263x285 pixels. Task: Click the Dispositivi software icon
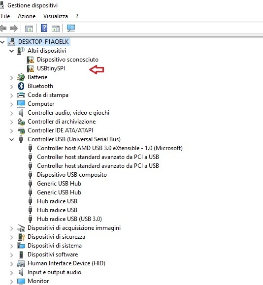click(21, 254)
